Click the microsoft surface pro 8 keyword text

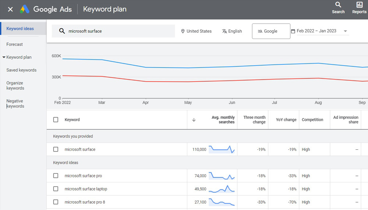coord(85,202)
